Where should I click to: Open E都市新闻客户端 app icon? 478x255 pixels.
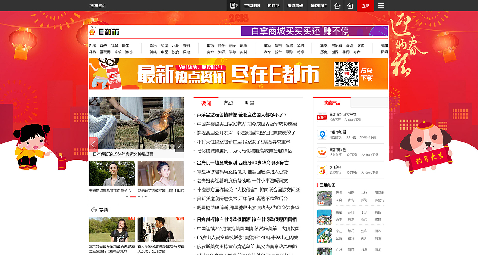pos(322,117)
